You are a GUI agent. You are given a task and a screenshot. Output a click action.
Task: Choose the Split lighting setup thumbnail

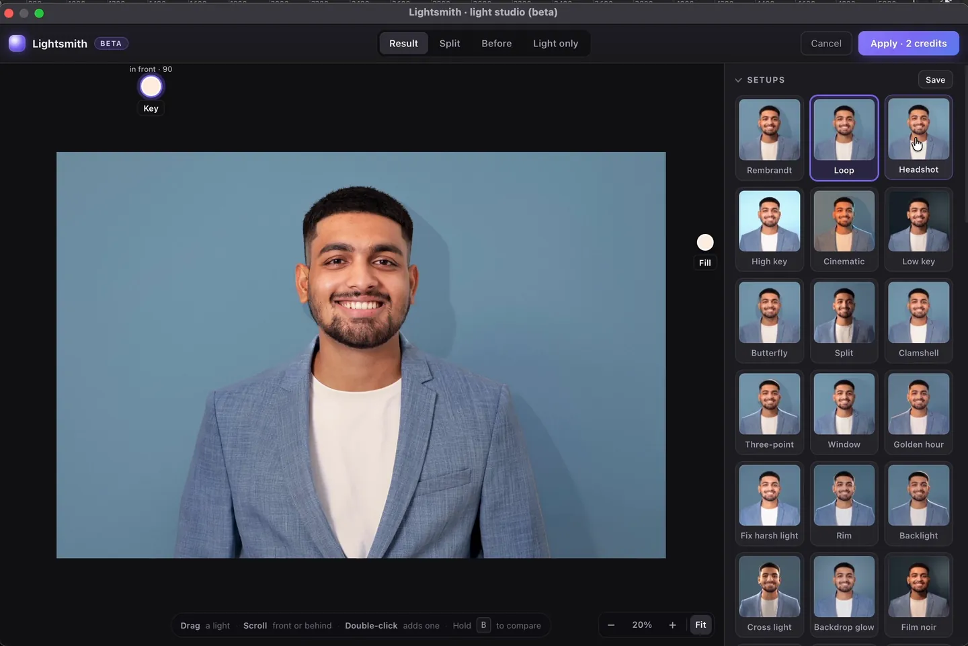(844, 321)
